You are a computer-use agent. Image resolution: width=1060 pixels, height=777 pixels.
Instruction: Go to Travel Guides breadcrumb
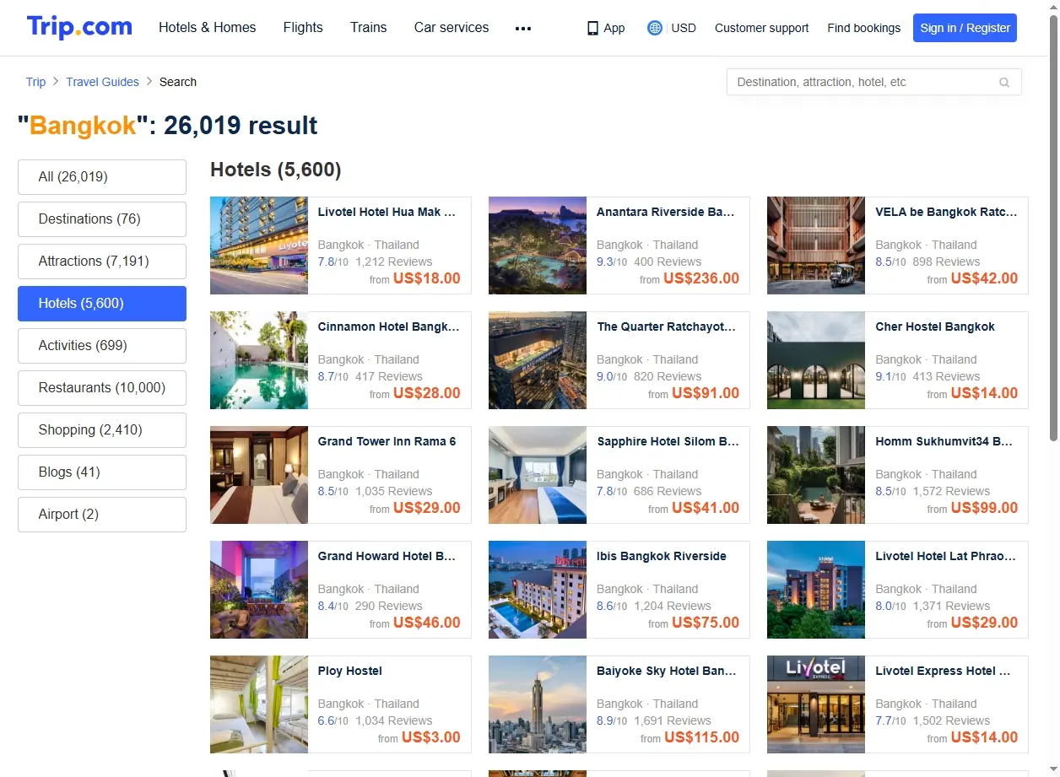[103, 82]
